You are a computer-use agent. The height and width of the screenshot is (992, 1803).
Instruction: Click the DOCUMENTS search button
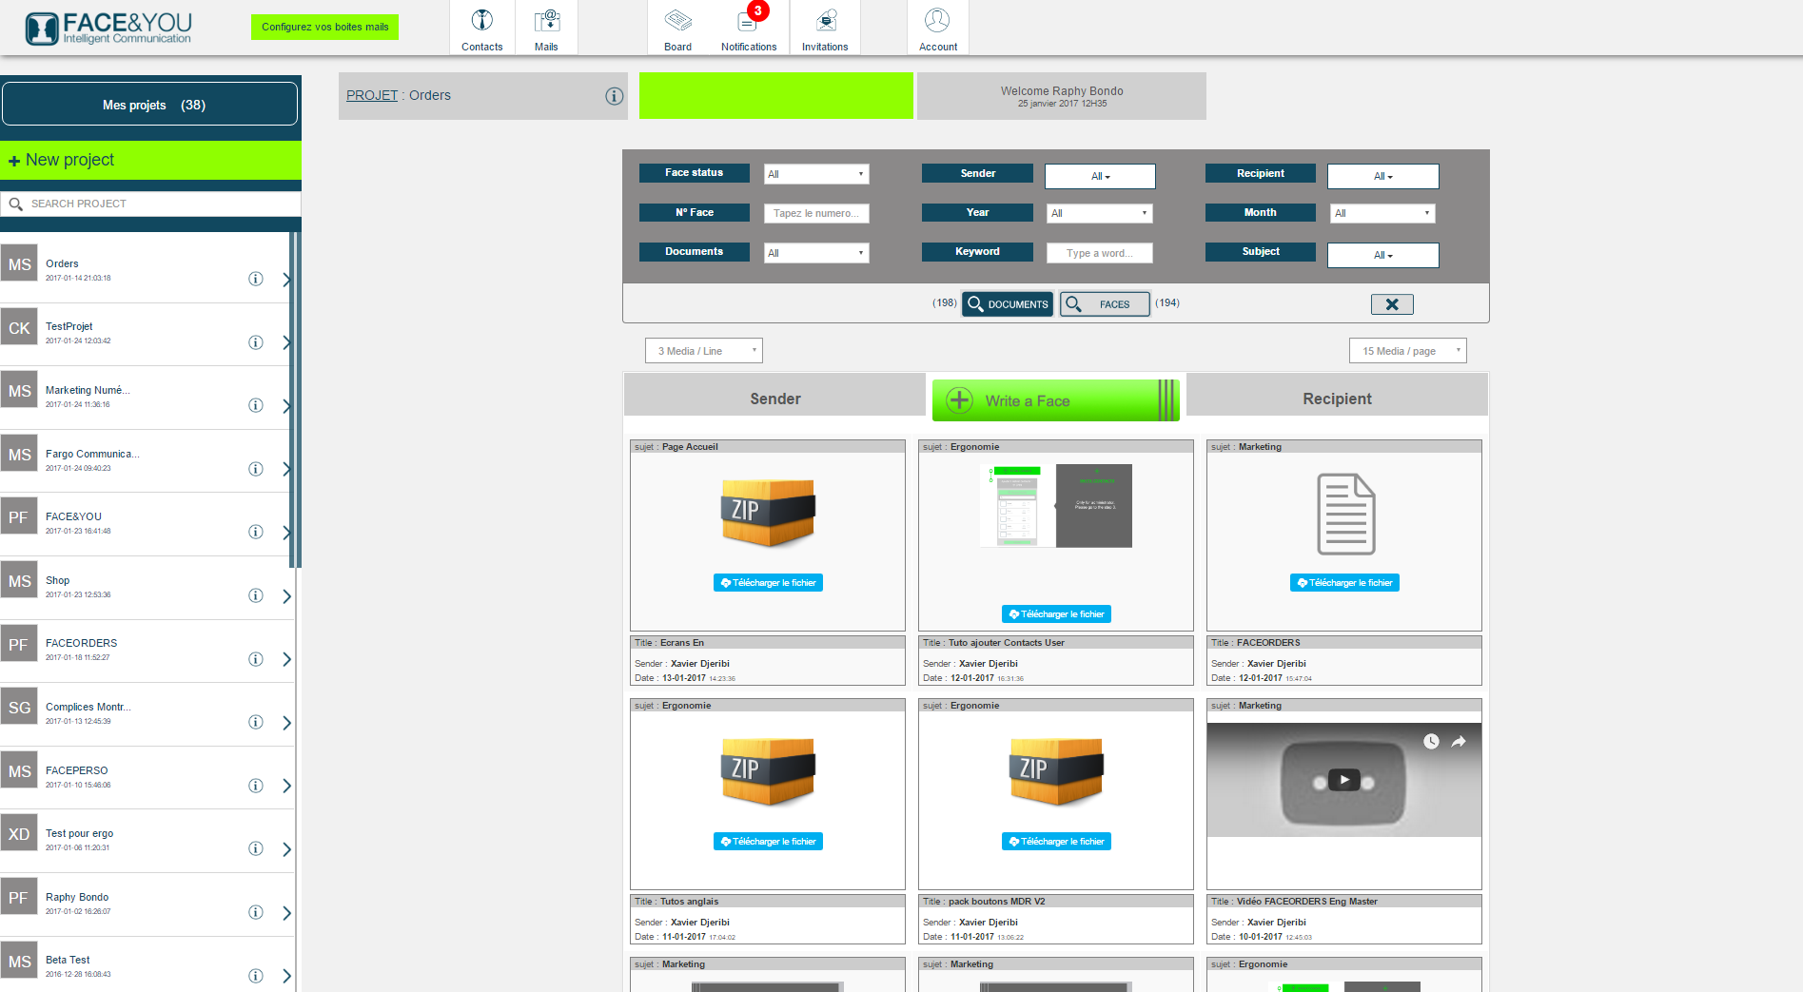point(1008,304)
